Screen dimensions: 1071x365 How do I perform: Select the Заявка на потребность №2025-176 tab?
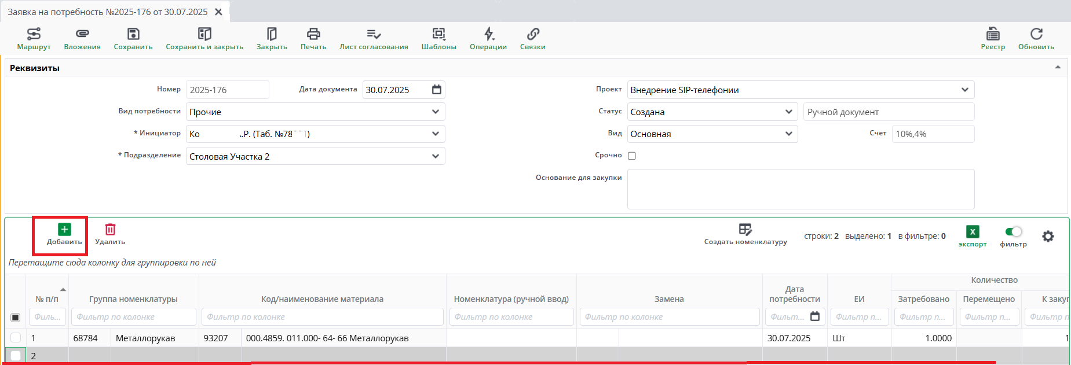pos(108,12)
